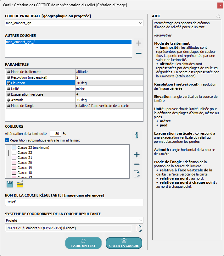The image size is (224, 256).
Task: Delete a color class with minus icon
Action: pos(137,164)
